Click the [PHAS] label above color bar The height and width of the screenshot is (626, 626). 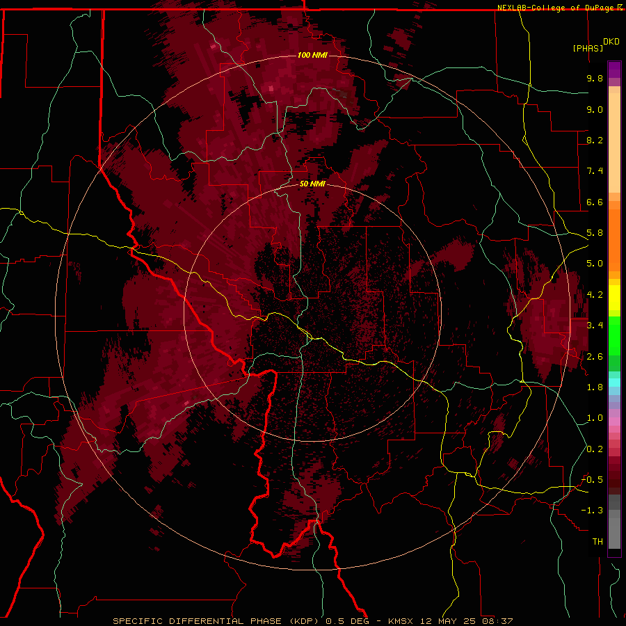click(588, 48)
